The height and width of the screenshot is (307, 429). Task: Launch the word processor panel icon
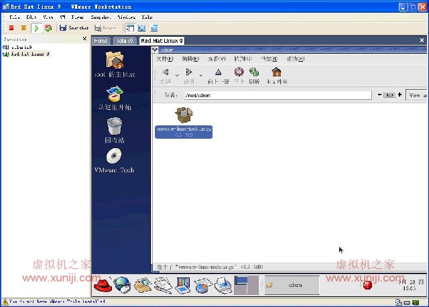point(163,285)
